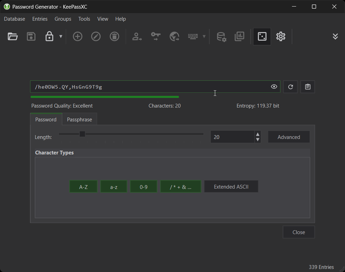Open the Tools menu

[x=84, y=19]
